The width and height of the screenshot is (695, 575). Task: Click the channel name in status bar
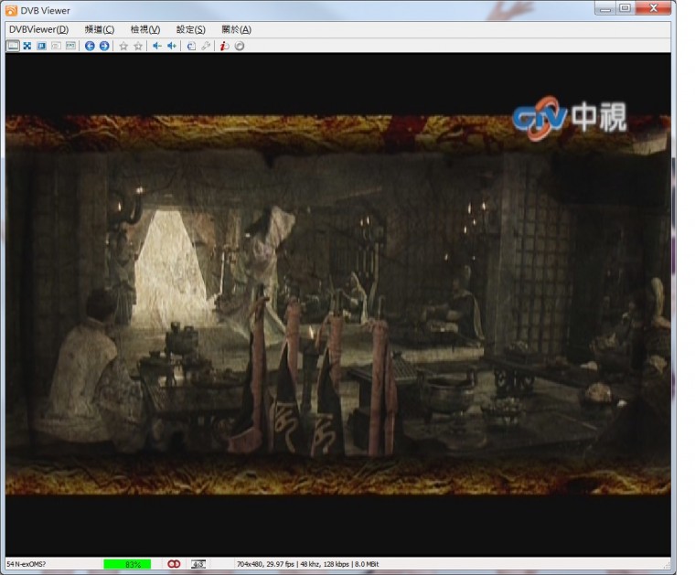point(27,564)
